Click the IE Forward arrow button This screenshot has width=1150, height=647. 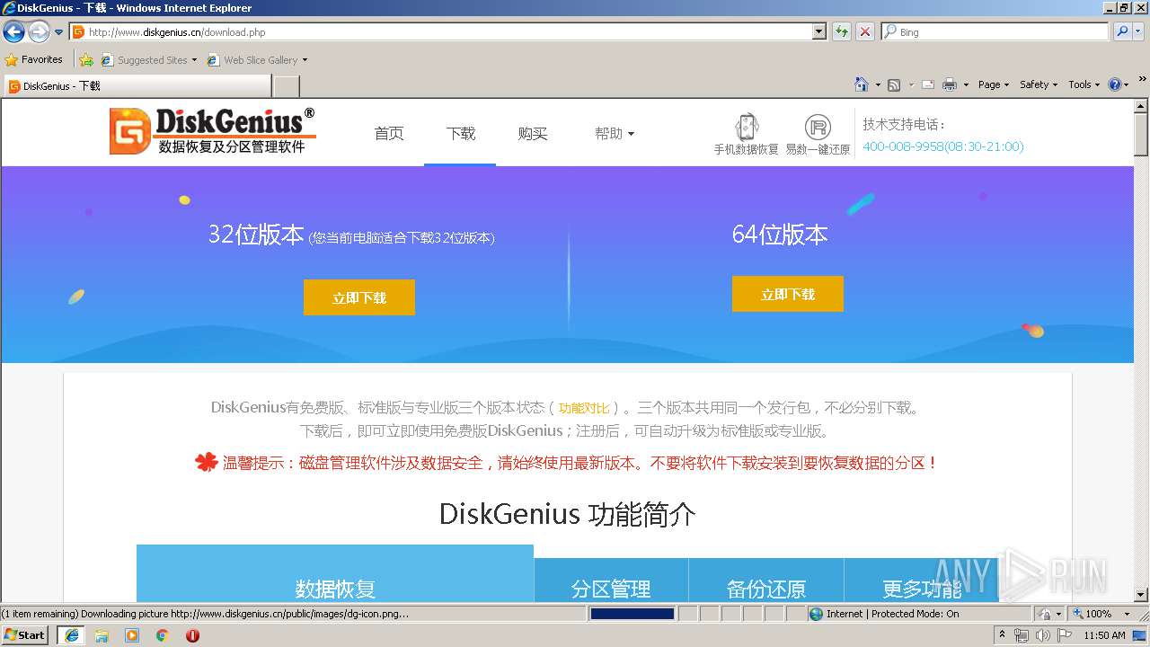point(39,32)
